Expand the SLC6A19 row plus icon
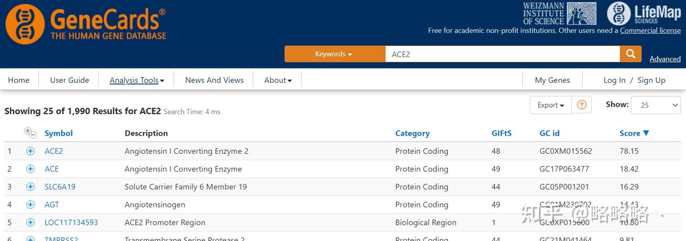Image resolution: width=686 pixels, height=241 pixels. [x=30, y=187]
